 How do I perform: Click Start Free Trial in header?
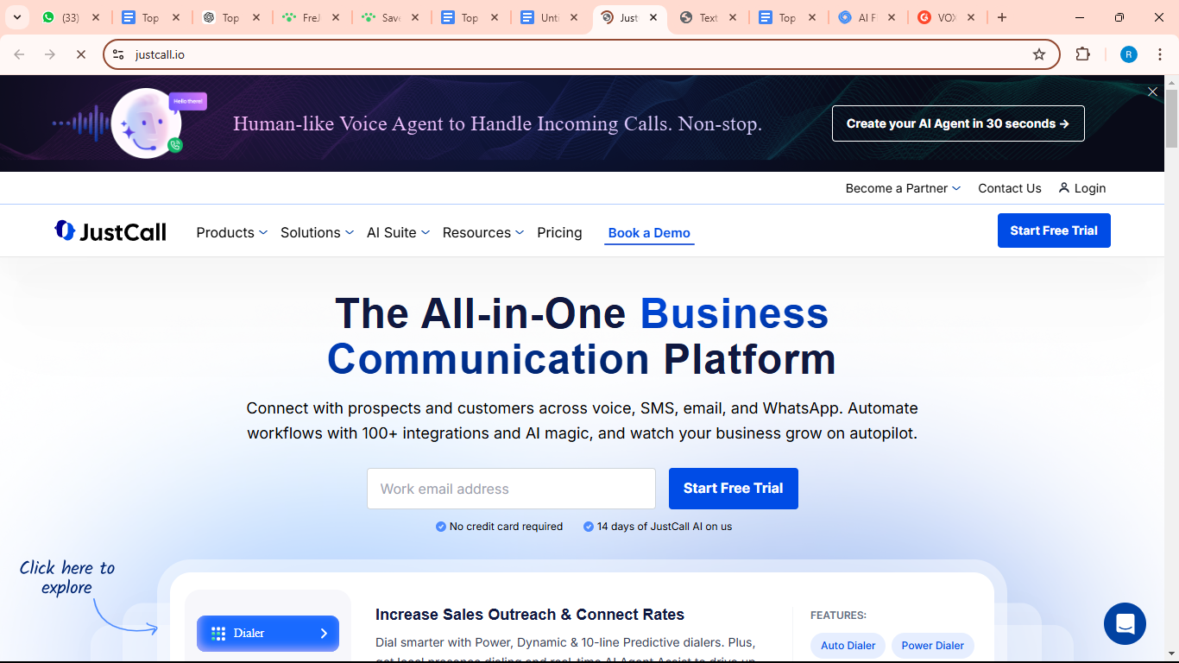pos(1054,230)
